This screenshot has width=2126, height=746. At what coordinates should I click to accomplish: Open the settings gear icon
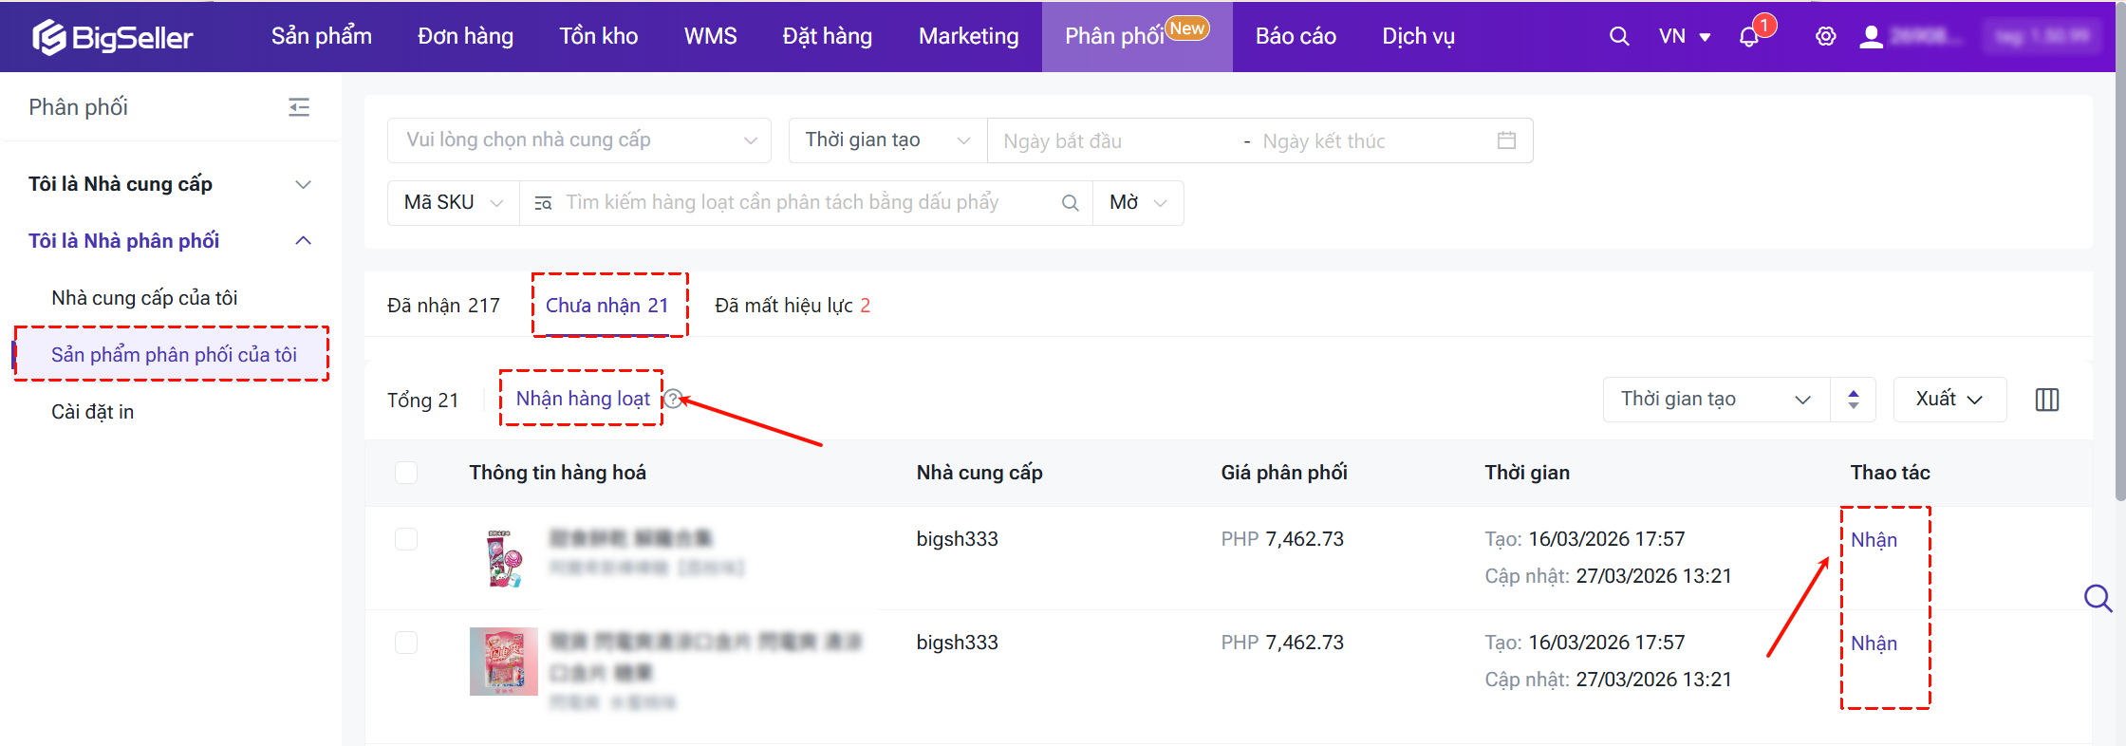point(1825,37)
